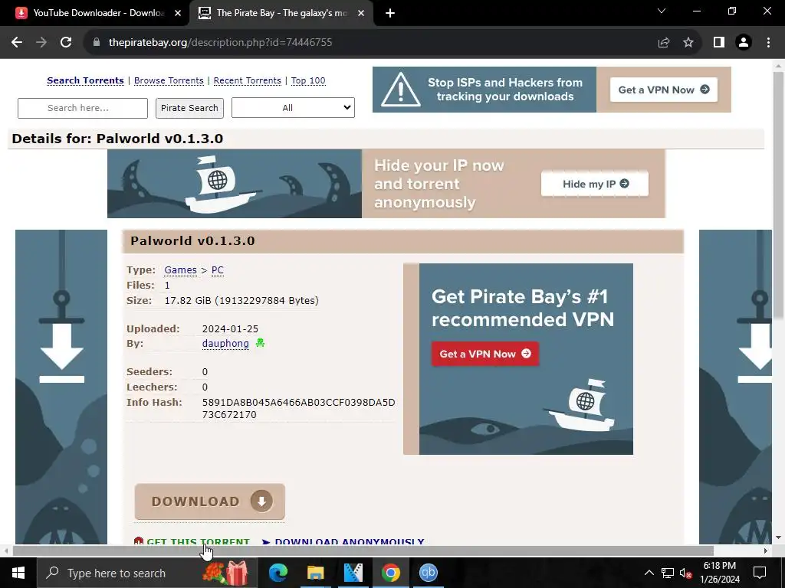Open the Top 100 link
785x588 pixels.
(x=308, y=80)
